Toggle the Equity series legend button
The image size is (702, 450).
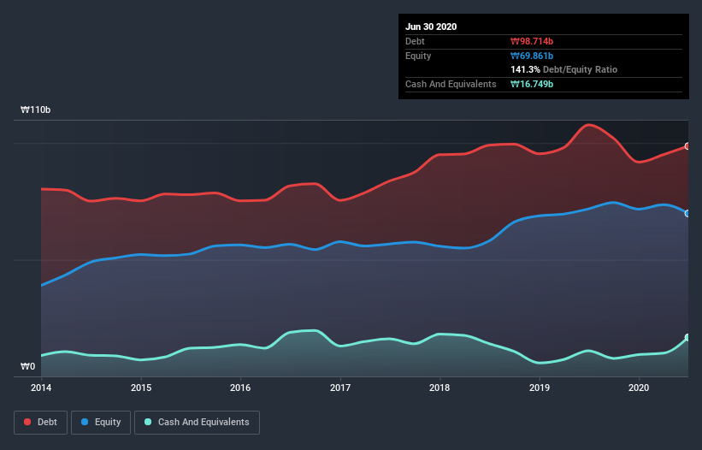pos(101,423)
